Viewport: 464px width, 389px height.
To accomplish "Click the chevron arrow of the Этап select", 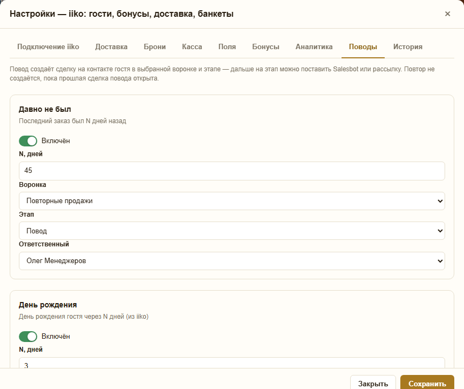I will pyautogui.click(x=440, y=231).
